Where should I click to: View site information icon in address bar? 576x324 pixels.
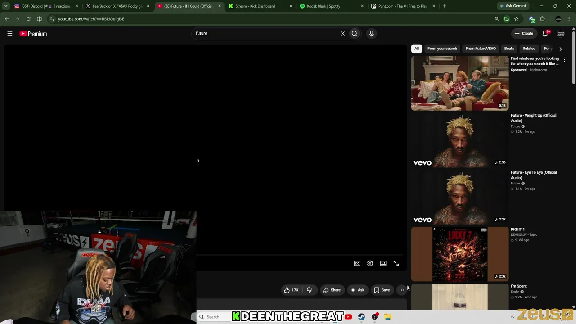click(52, 19)
